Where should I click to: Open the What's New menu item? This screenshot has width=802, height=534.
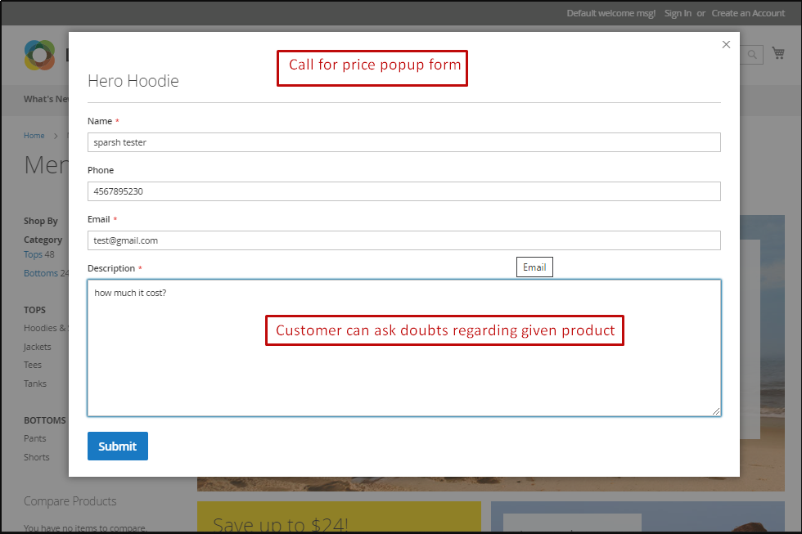point(46,99)
